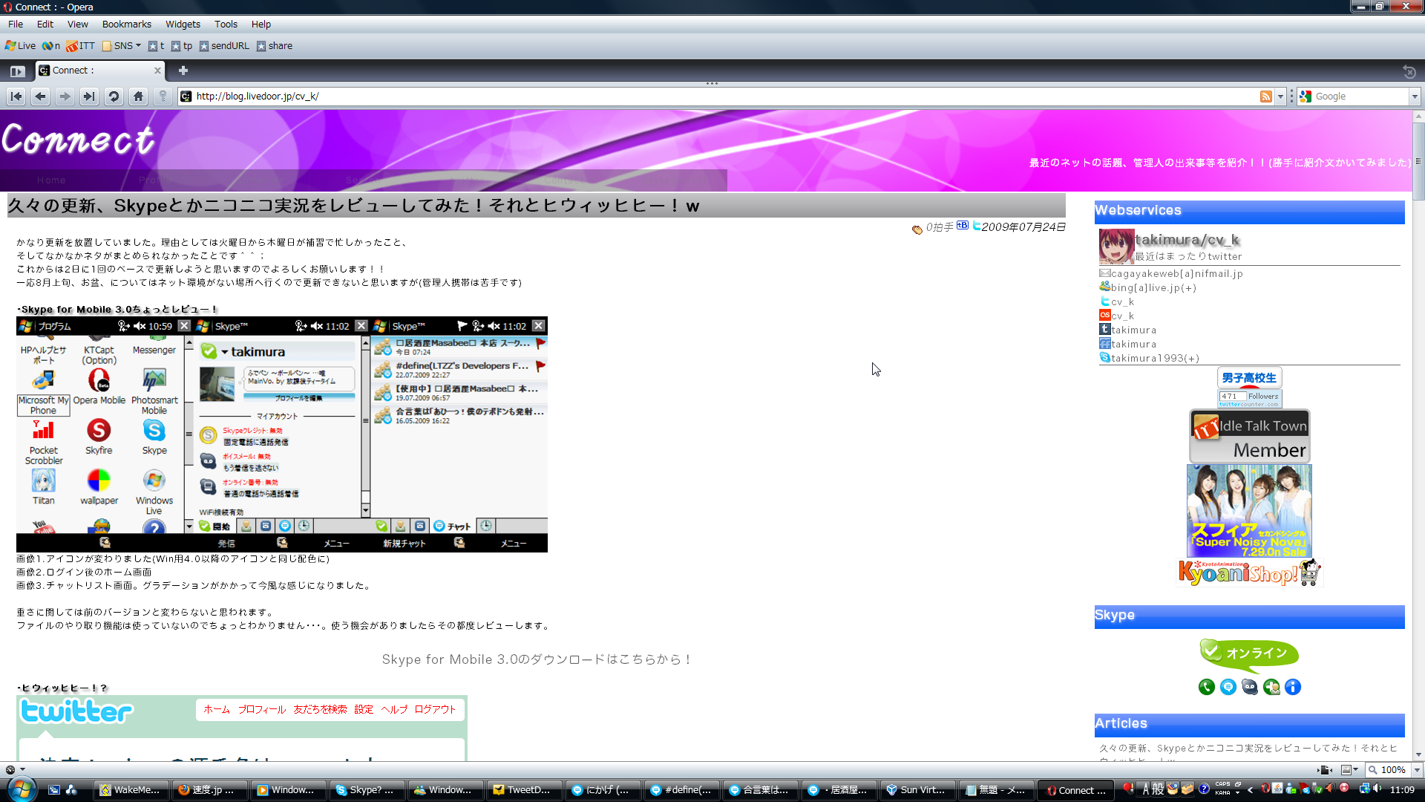The image size is (1425, 802).
Task: Click the KyoaniShop banner
Action: click(1250, 573)
